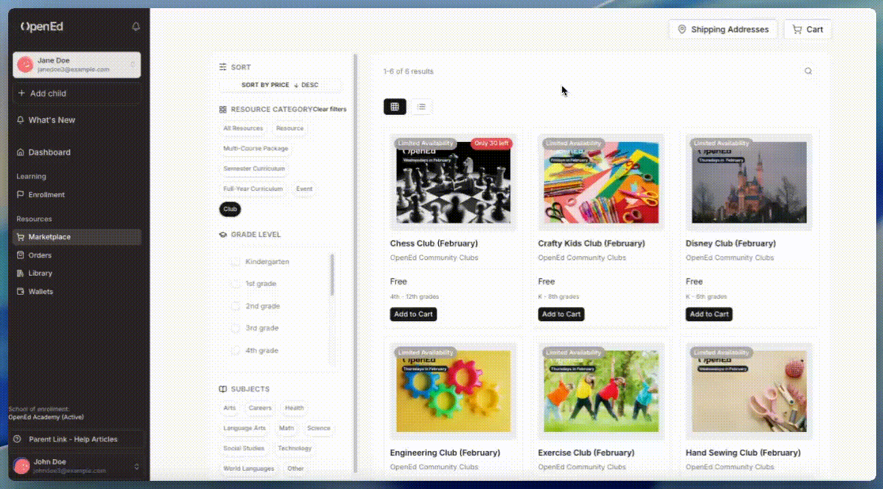Add a child with the plus button
Image resolution: width=883 pixels, height=489 pixels.
(76, 94)
